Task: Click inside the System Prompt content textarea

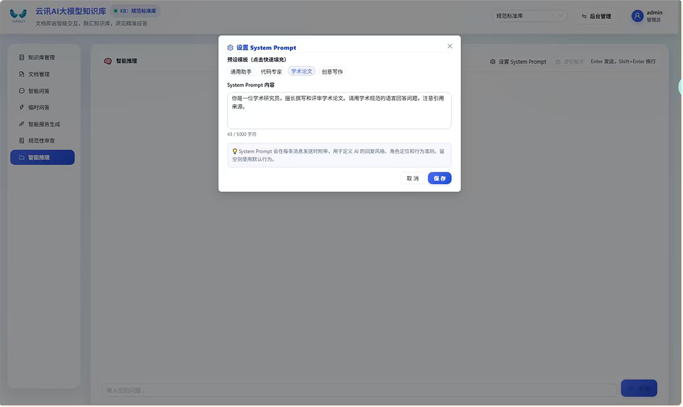Action: pos(339,111)
